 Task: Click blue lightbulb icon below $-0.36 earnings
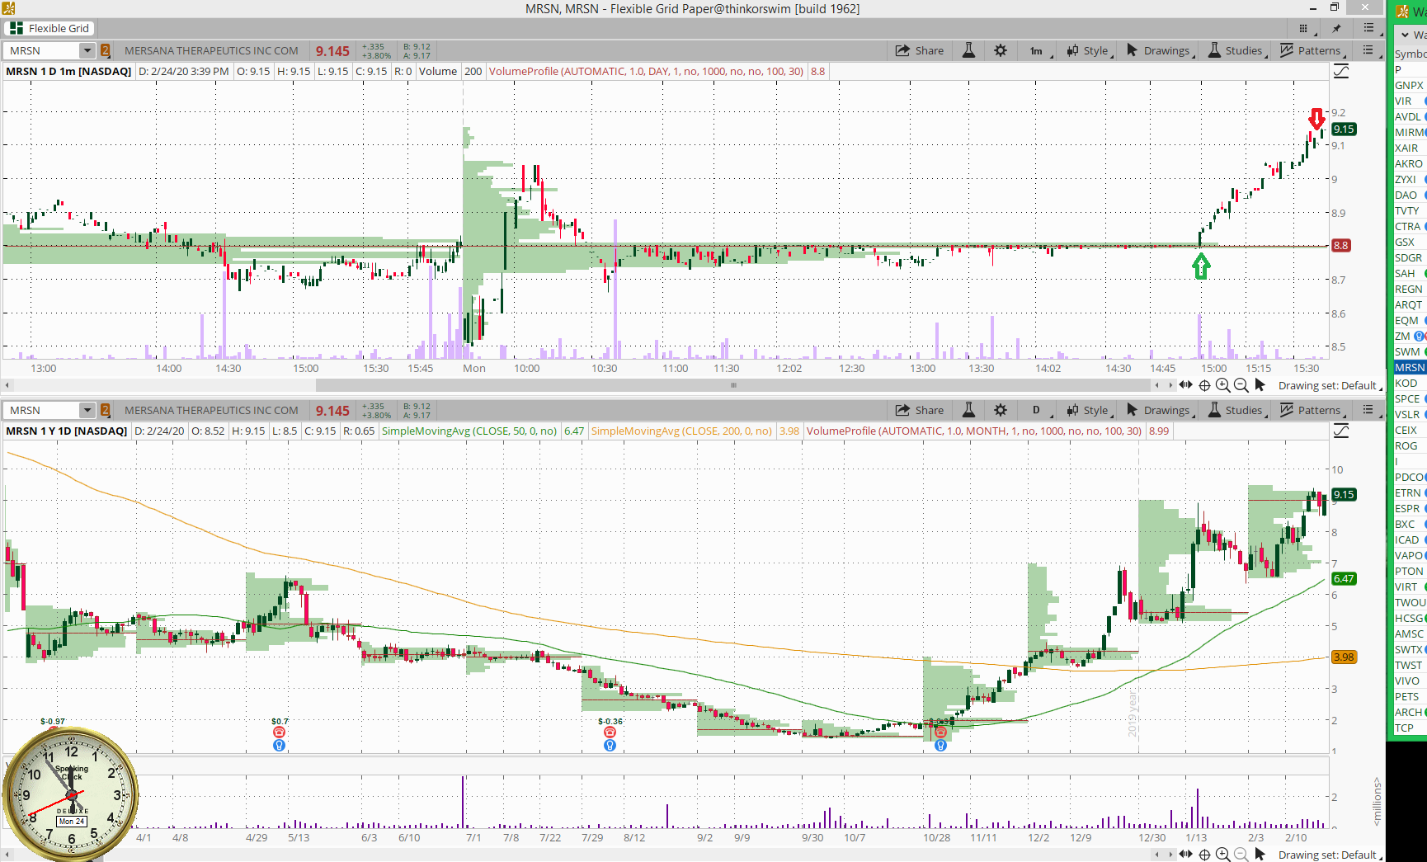point(610,746)
